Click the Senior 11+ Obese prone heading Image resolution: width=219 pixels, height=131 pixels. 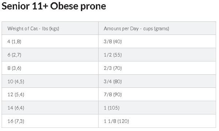tap(54, 7)
